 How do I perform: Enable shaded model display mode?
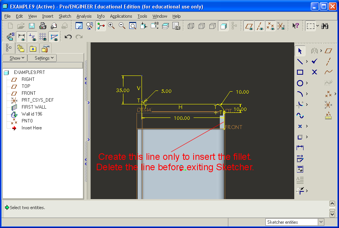223,26
